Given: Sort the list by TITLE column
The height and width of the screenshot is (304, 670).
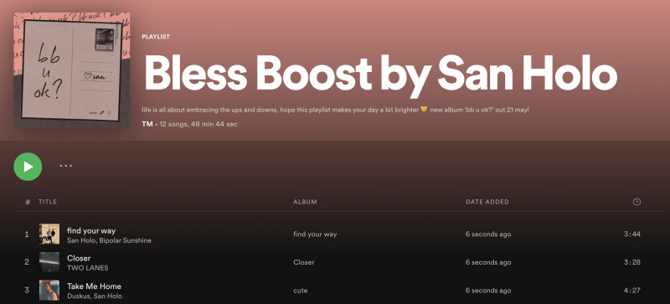Looking at the screenshot, I should point(48,202).
